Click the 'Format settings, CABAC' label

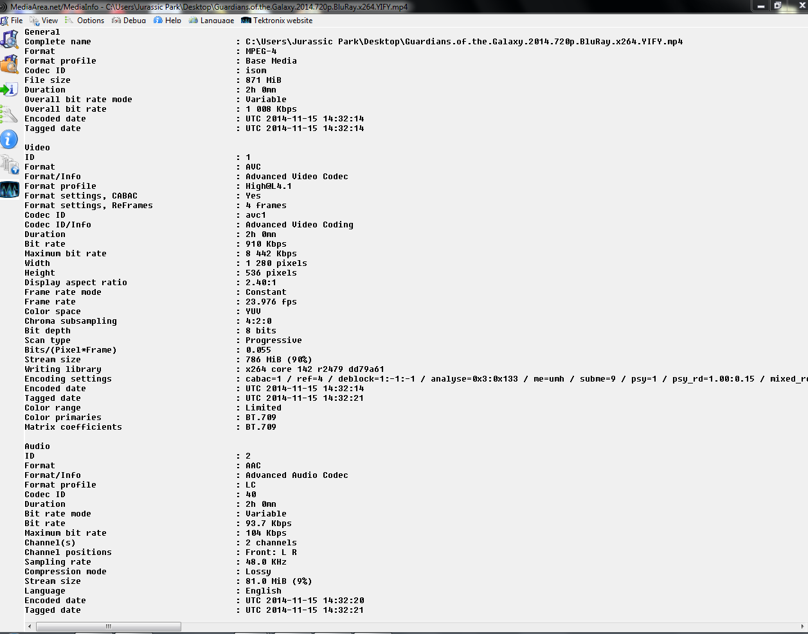pyautogui.click(x=81, y=196)
